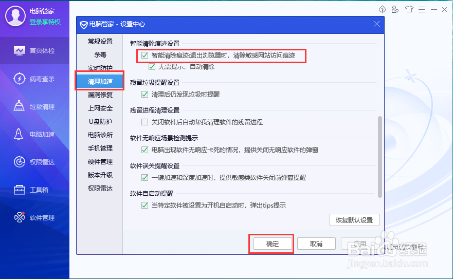This screenshot has width=453, height=279.
Task: Open 权限雷达 in the main sidebar
Action: [x=34, y=162]
